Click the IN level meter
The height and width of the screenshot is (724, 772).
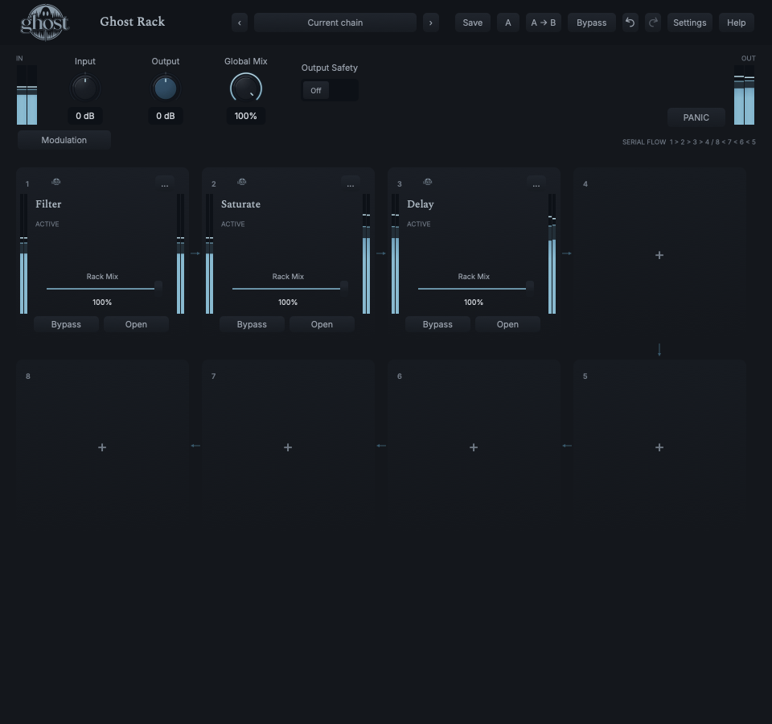(27, 95)
